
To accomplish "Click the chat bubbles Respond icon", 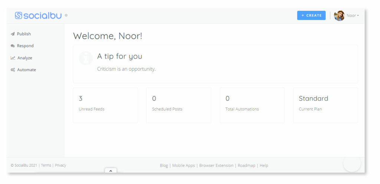I will [x=13, y=46].
